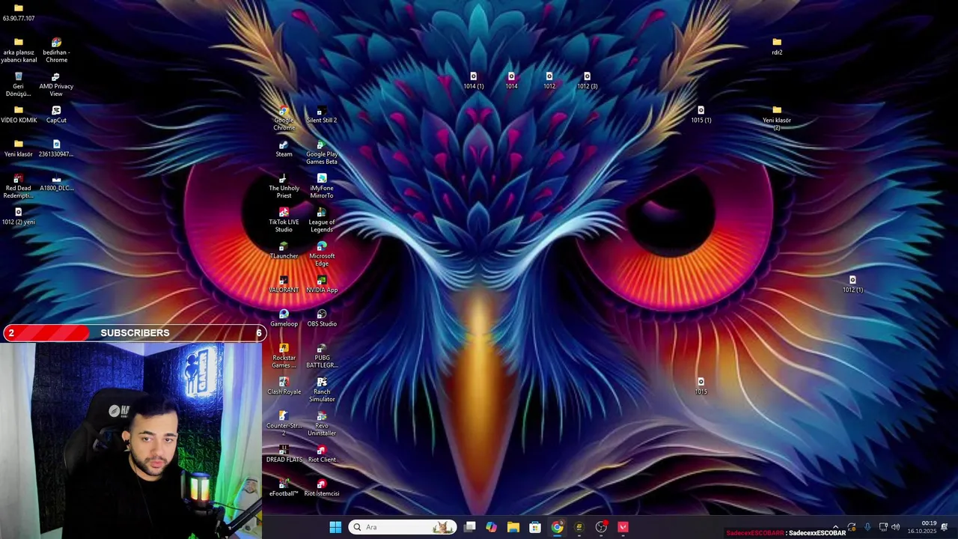
Task: Open the CapCut desktop shortcut
Action: point(56,115)
